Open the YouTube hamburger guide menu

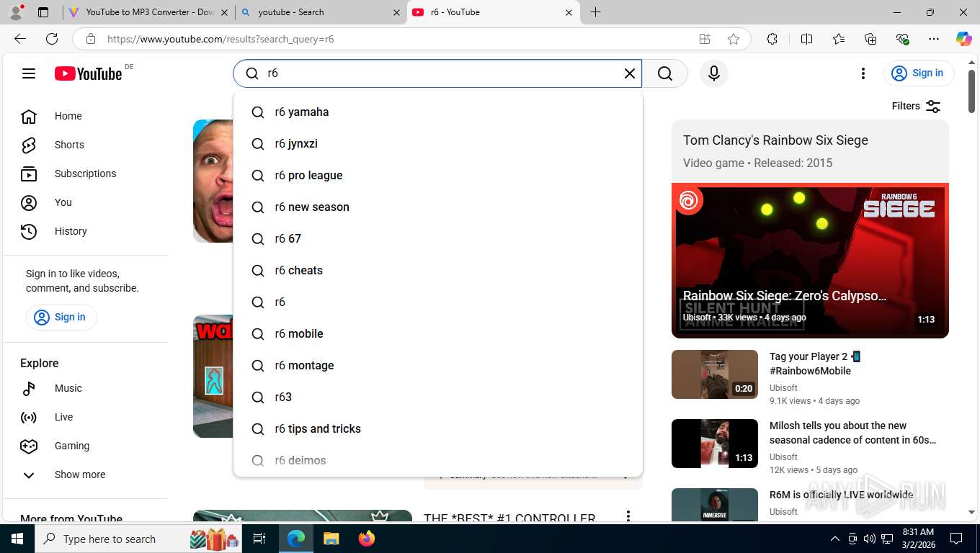tap(29, 73)
